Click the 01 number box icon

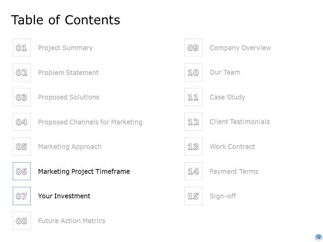point(22,48)
